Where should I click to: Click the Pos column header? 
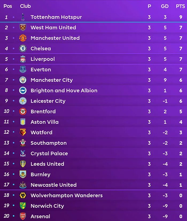pyautogui.click(x=8, y=6)
